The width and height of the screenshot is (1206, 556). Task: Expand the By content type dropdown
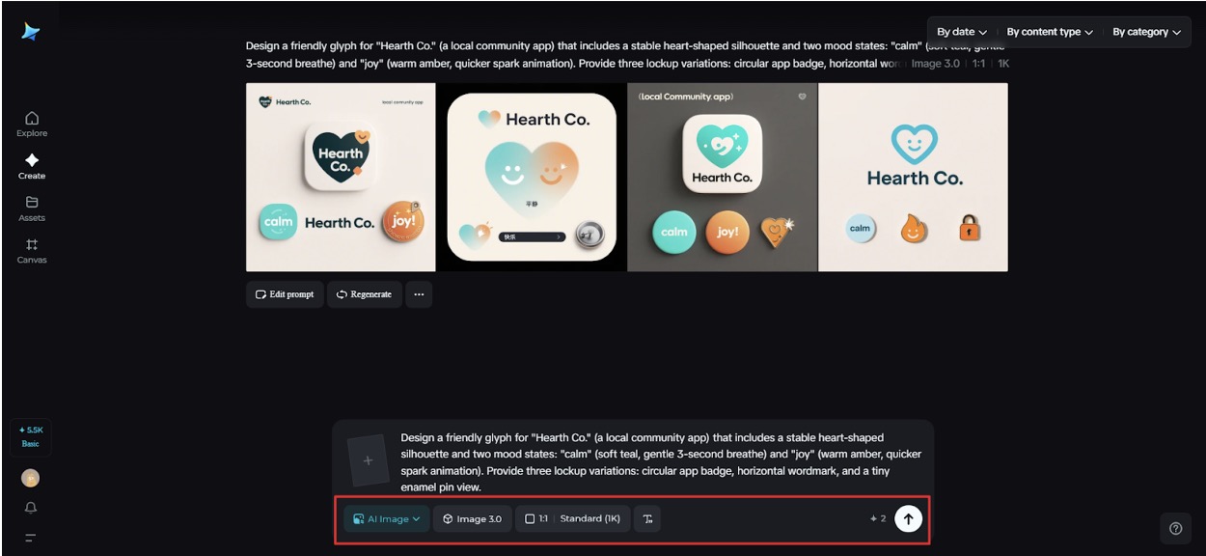point(1049,32)
